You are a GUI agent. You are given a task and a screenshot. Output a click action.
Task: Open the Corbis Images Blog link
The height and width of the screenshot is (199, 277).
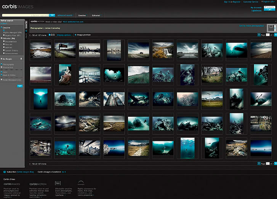(25, 172)
